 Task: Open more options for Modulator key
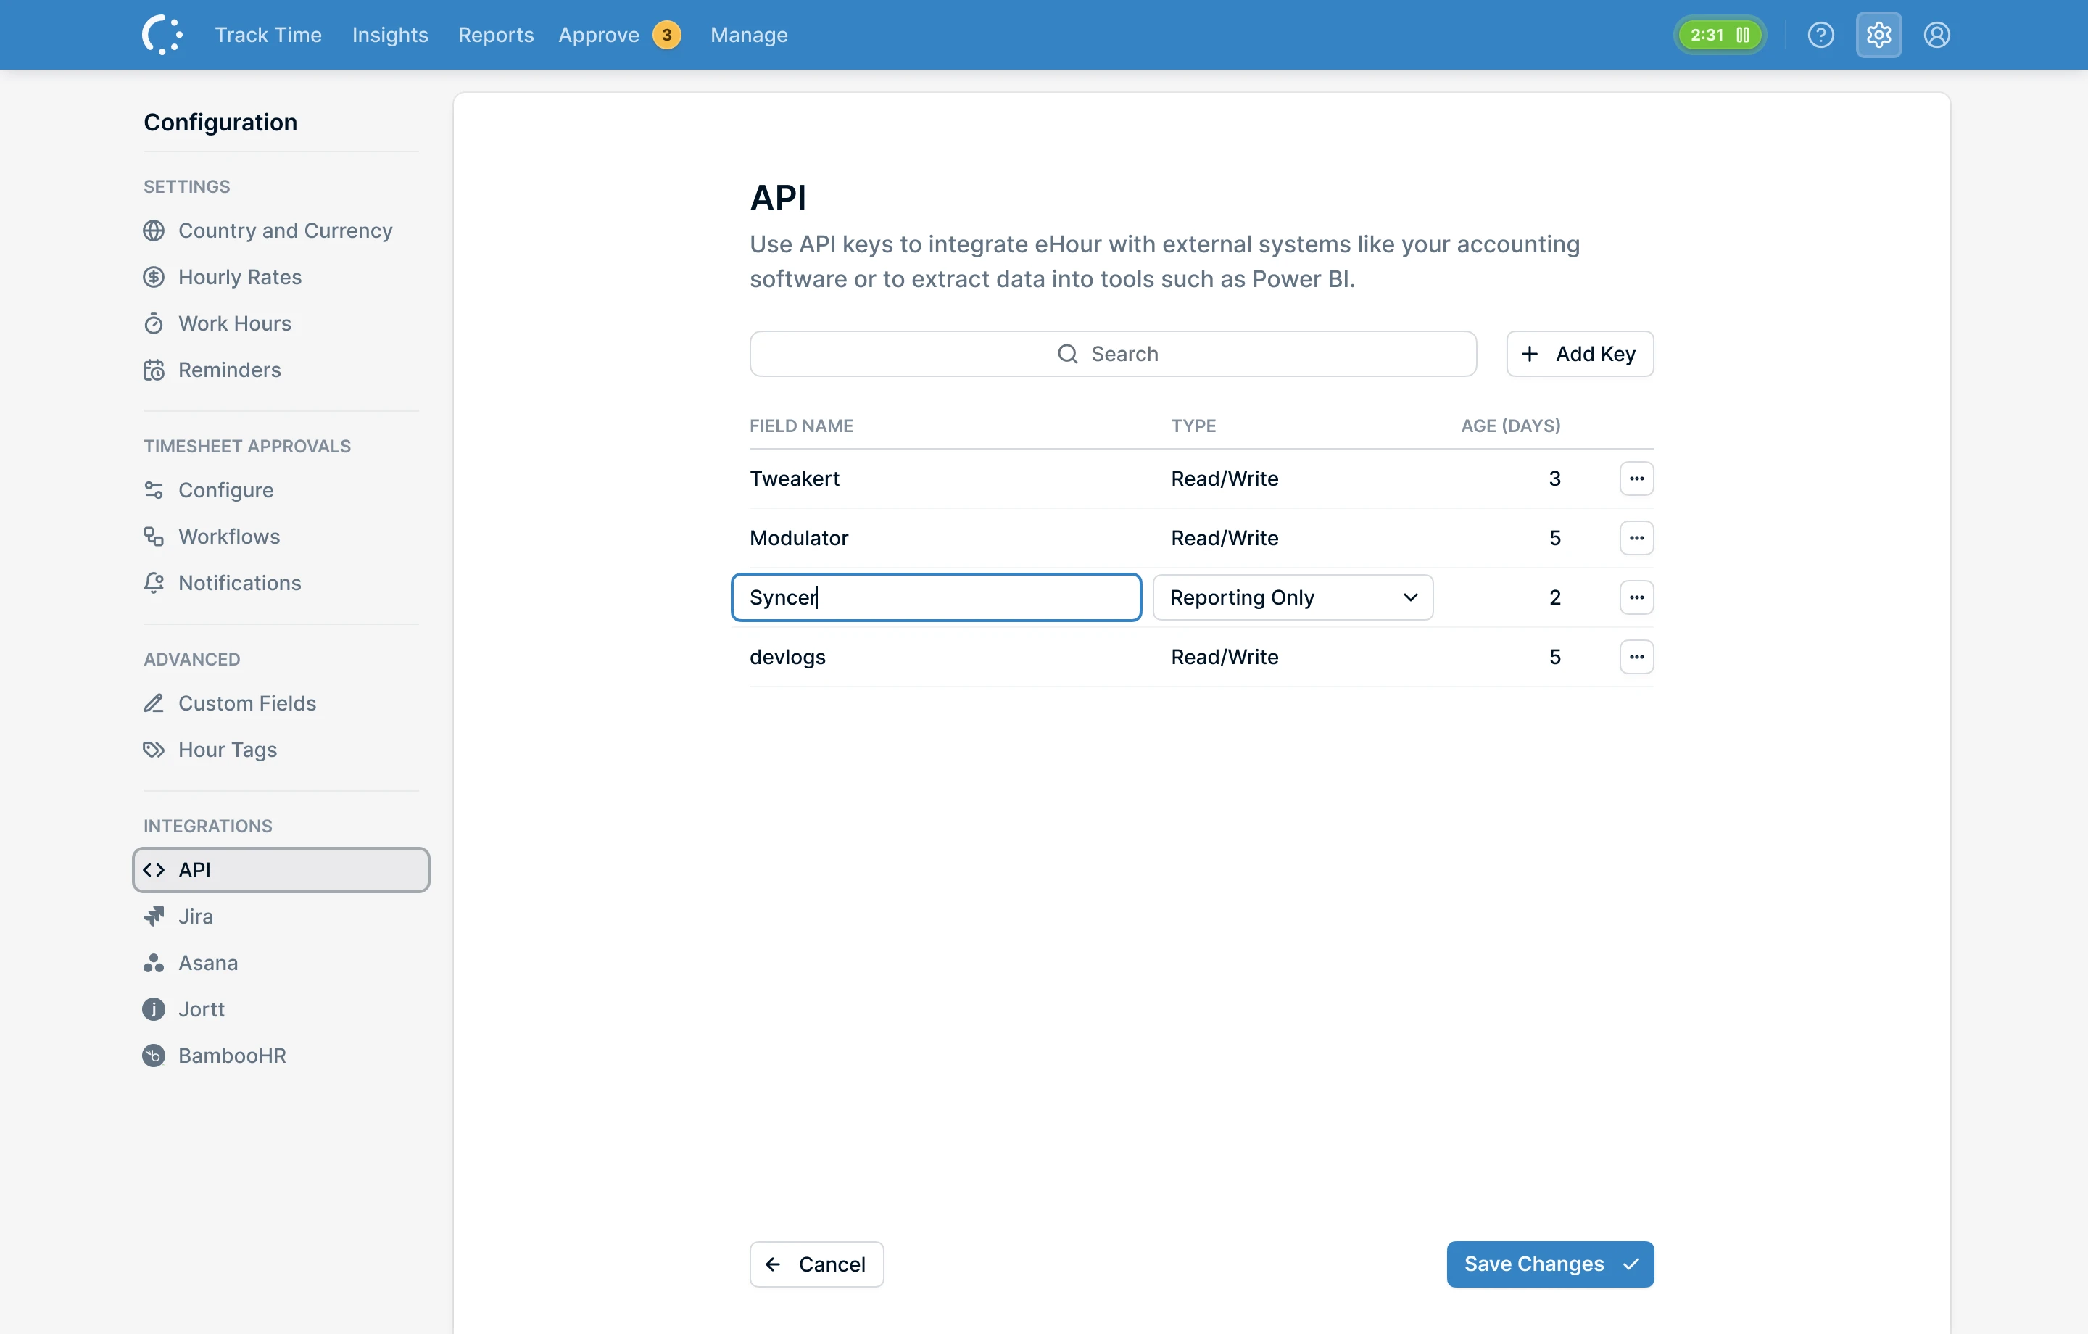(1636, 538)
